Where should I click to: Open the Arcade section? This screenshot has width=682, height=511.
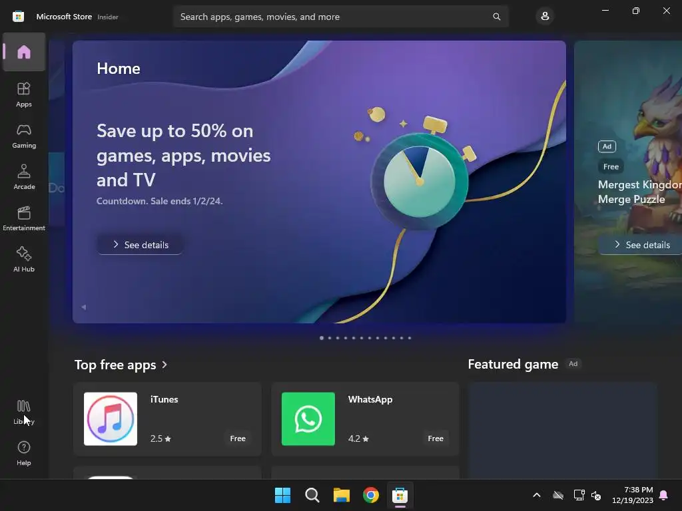click(x=24, y=177)
